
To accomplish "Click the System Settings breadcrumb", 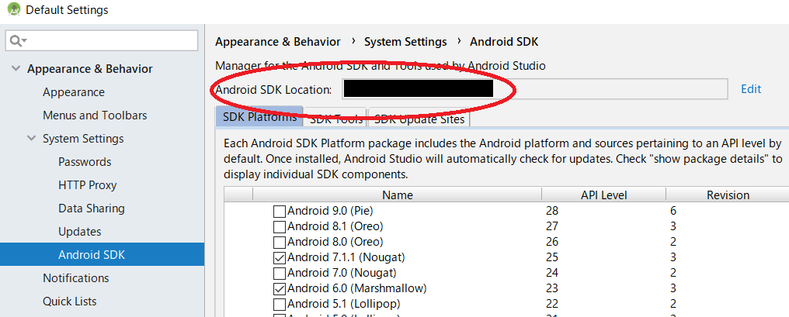I will (405, 42).
